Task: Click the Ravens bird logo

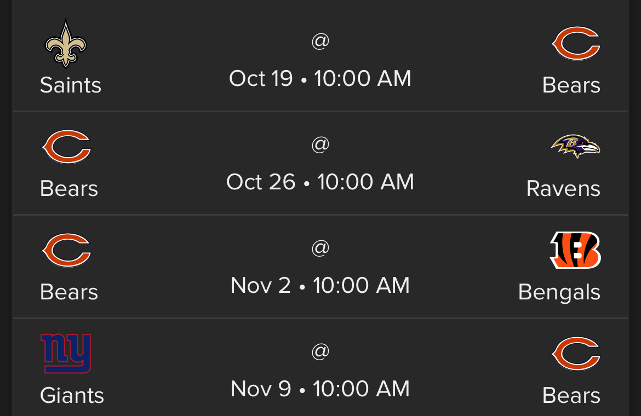Action: [576, 147]
